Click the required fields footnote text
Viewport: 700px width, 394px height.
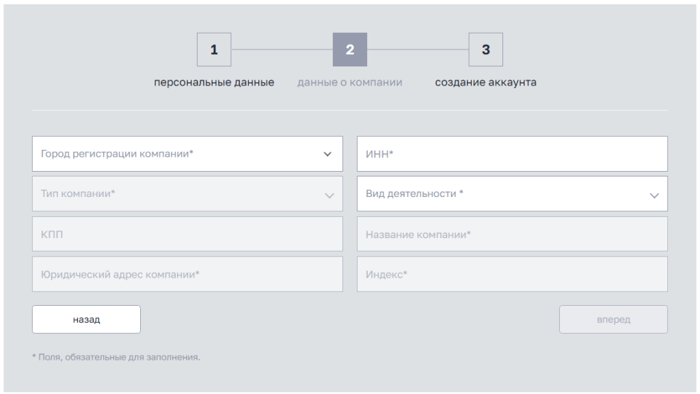[x=116, y=357]
